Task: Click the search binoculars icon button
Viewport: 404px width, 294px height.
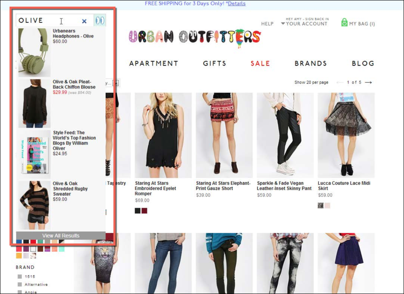Action: click(100, 20)
